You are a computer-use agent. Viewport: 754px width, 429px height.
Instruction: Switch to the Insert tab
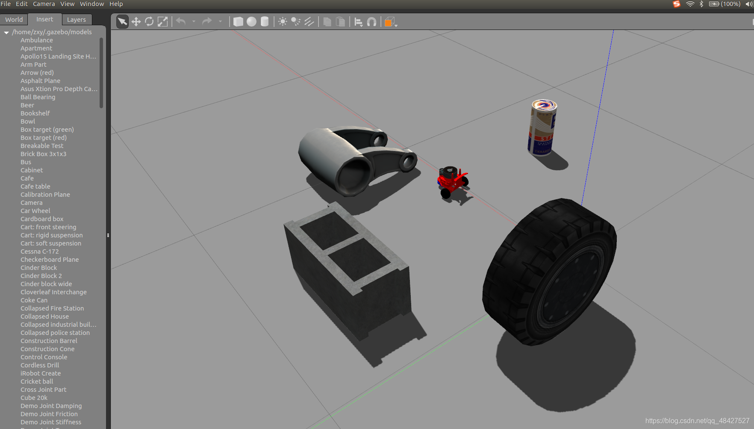(x=45, y=19)
